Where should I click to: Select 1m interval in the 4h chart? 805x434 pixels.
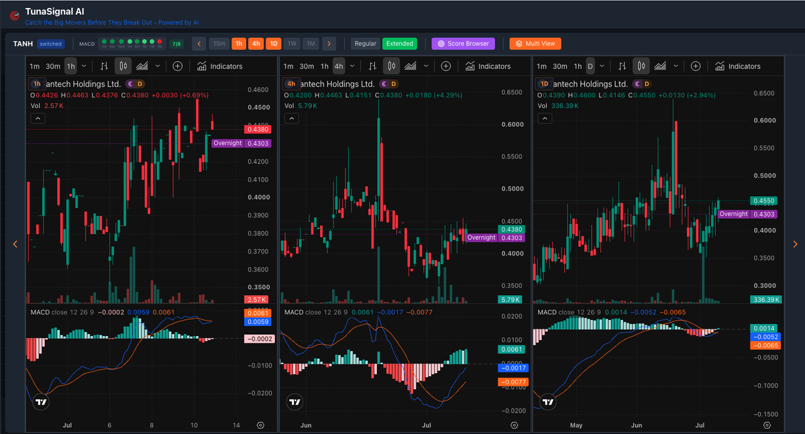coord(288,66)
